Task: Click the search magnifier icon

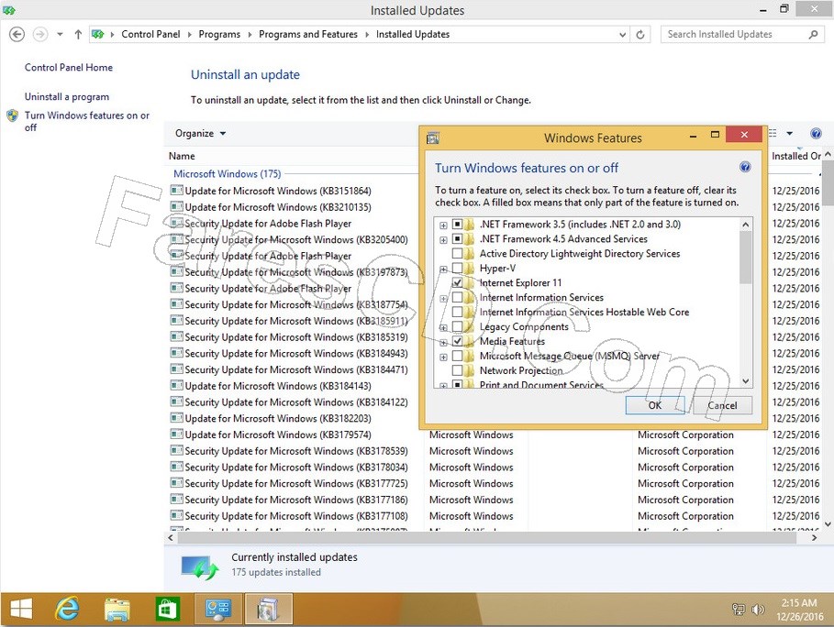Action: click(813, 35)
